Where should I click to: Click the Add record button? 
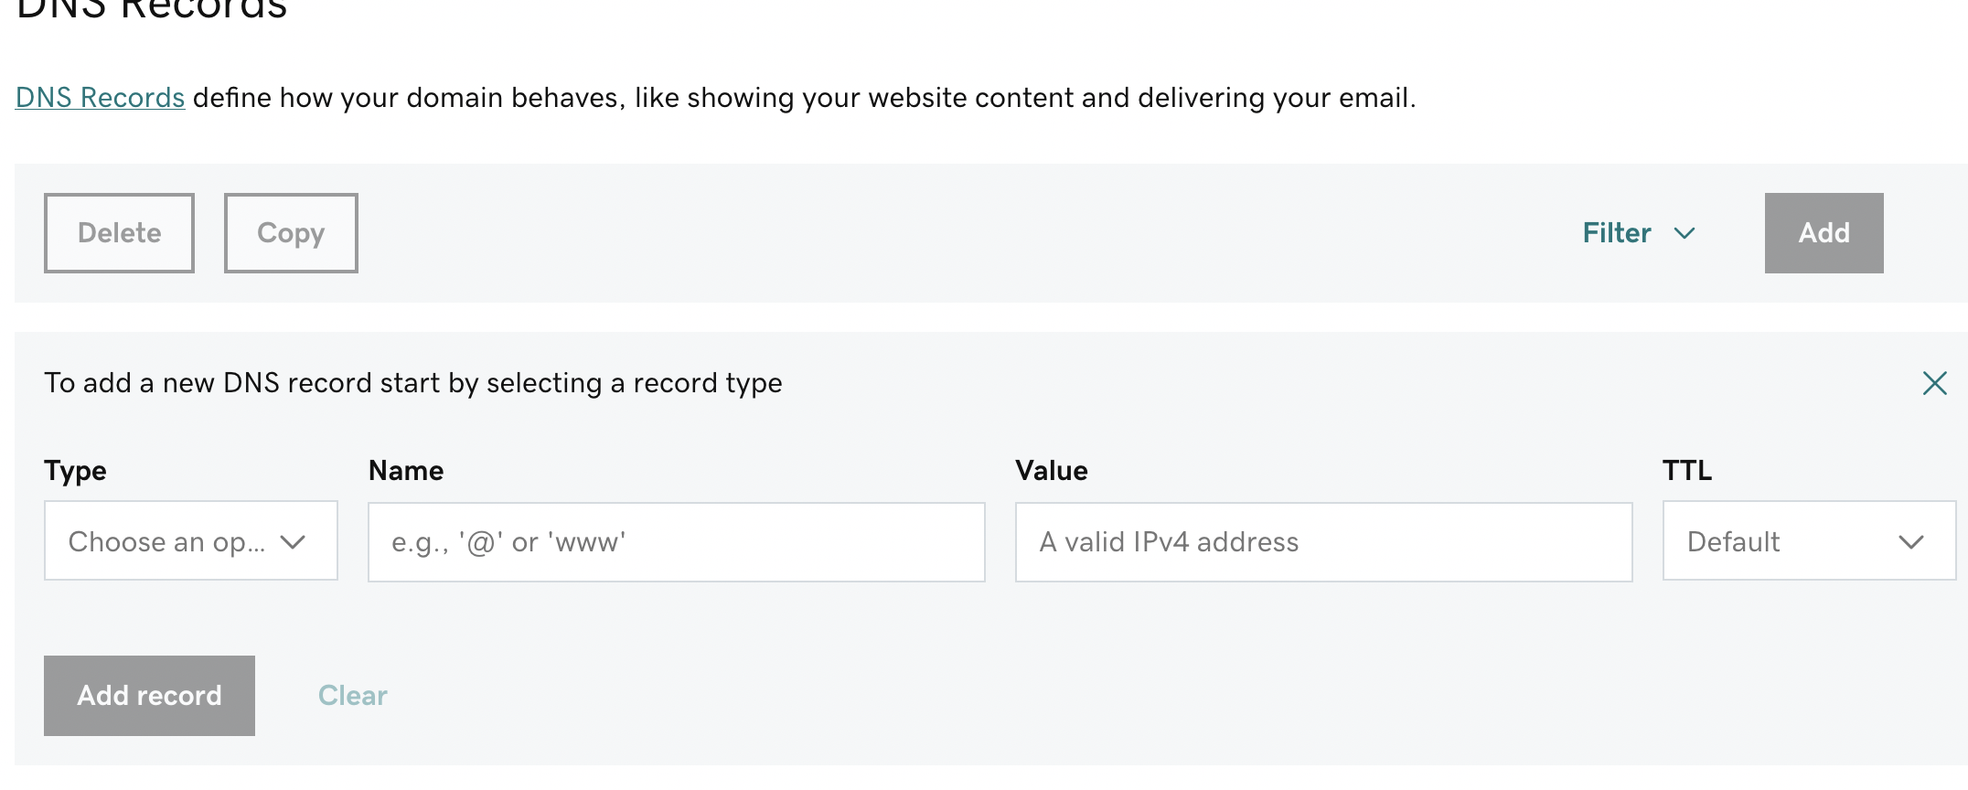pos(149,696)
